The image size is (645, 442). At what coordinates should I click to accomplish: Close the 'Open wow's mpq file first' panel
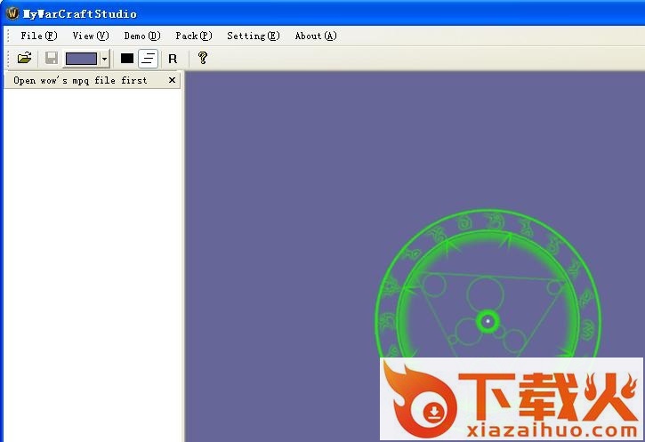tap(172, 80)
